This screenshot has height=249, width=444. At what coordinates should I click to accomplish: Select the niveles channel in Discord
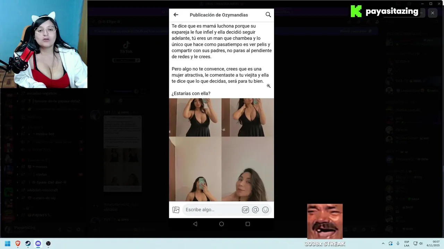(41, 174)
